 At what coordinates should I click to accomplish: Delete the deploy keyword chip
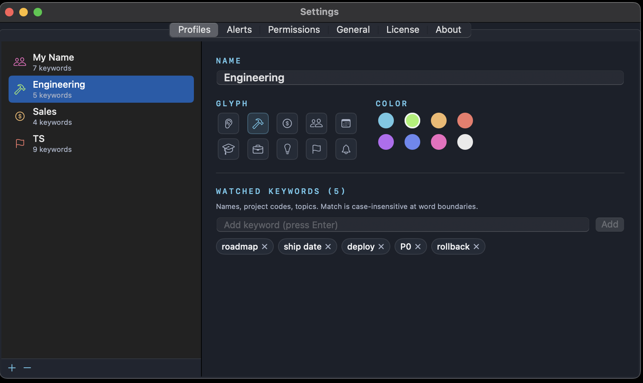[381, 247]
